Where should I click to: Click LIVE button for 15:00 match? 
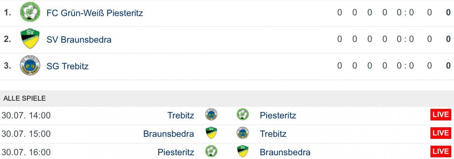[440, 133]
